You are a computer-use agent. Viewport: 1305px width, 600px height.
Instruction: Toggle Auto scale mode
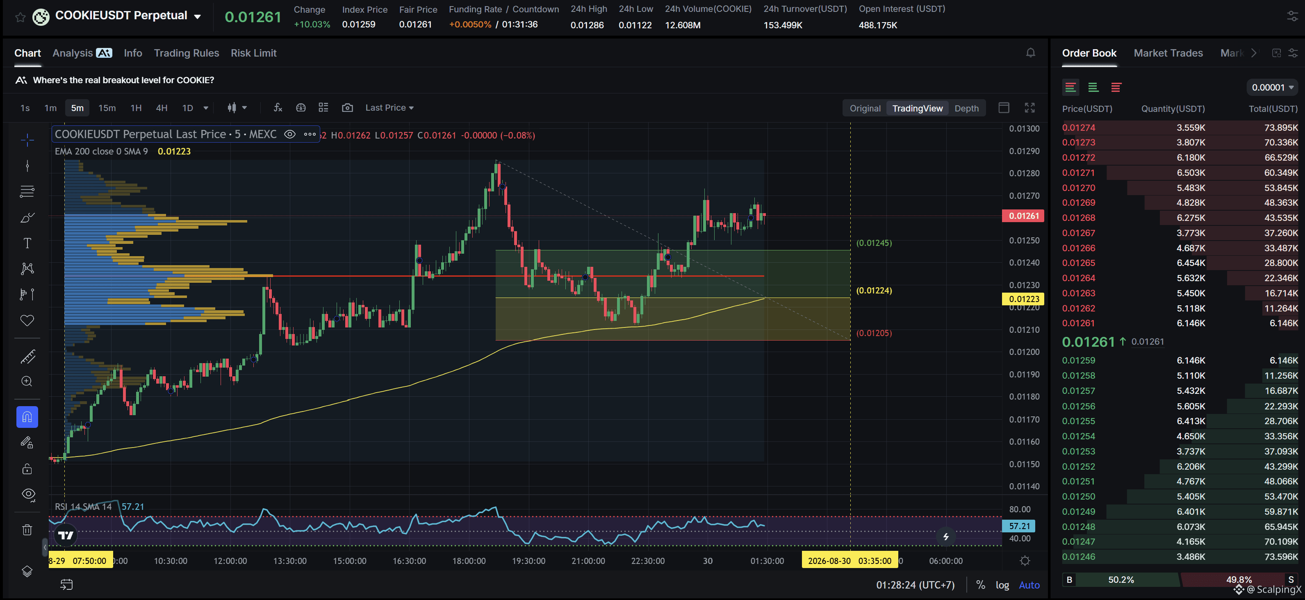[x=1029, y=585]
